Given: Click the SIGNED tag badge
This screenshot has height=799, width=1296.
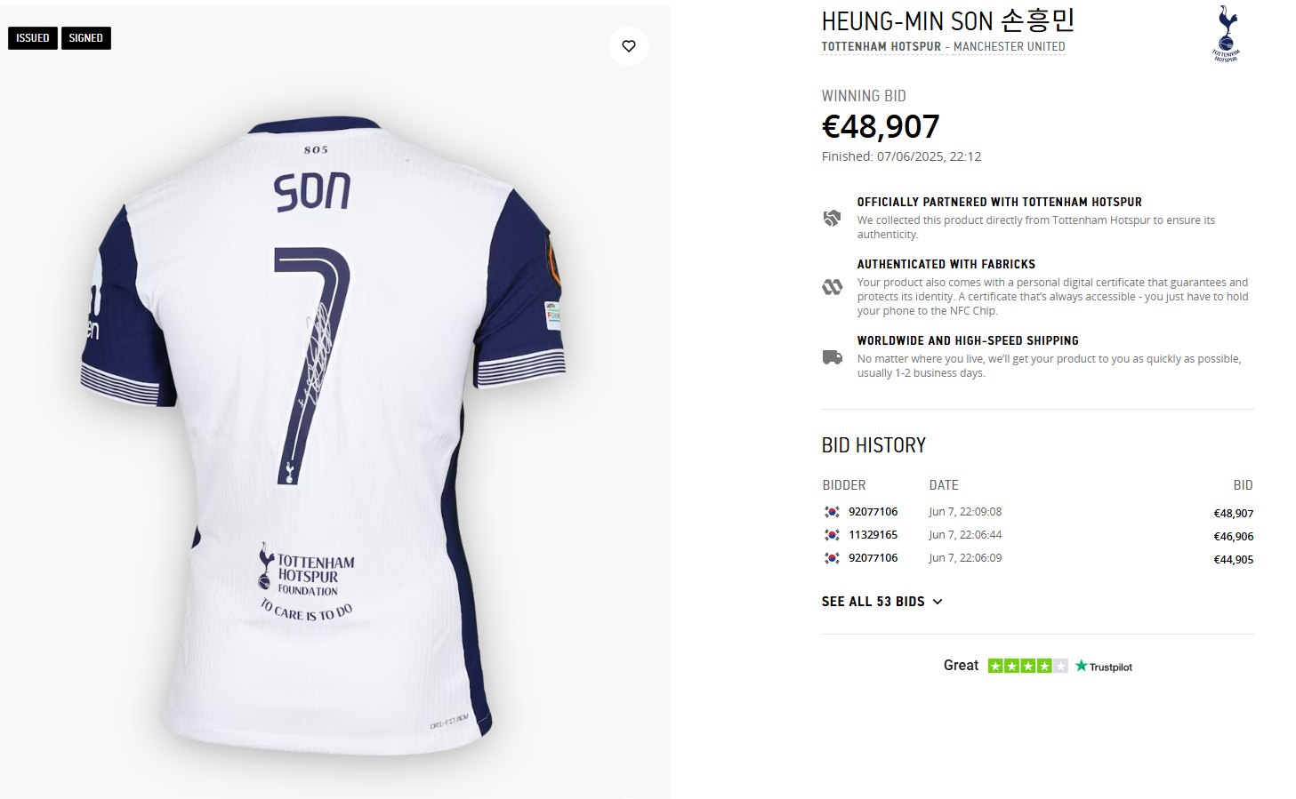Looking at the screenshot, I should point(85,38).
